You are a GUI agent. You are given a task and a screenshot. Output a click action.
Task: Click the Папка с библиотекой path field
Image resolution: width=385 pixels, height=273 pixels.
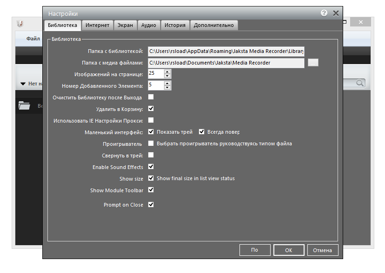[226, 51]
